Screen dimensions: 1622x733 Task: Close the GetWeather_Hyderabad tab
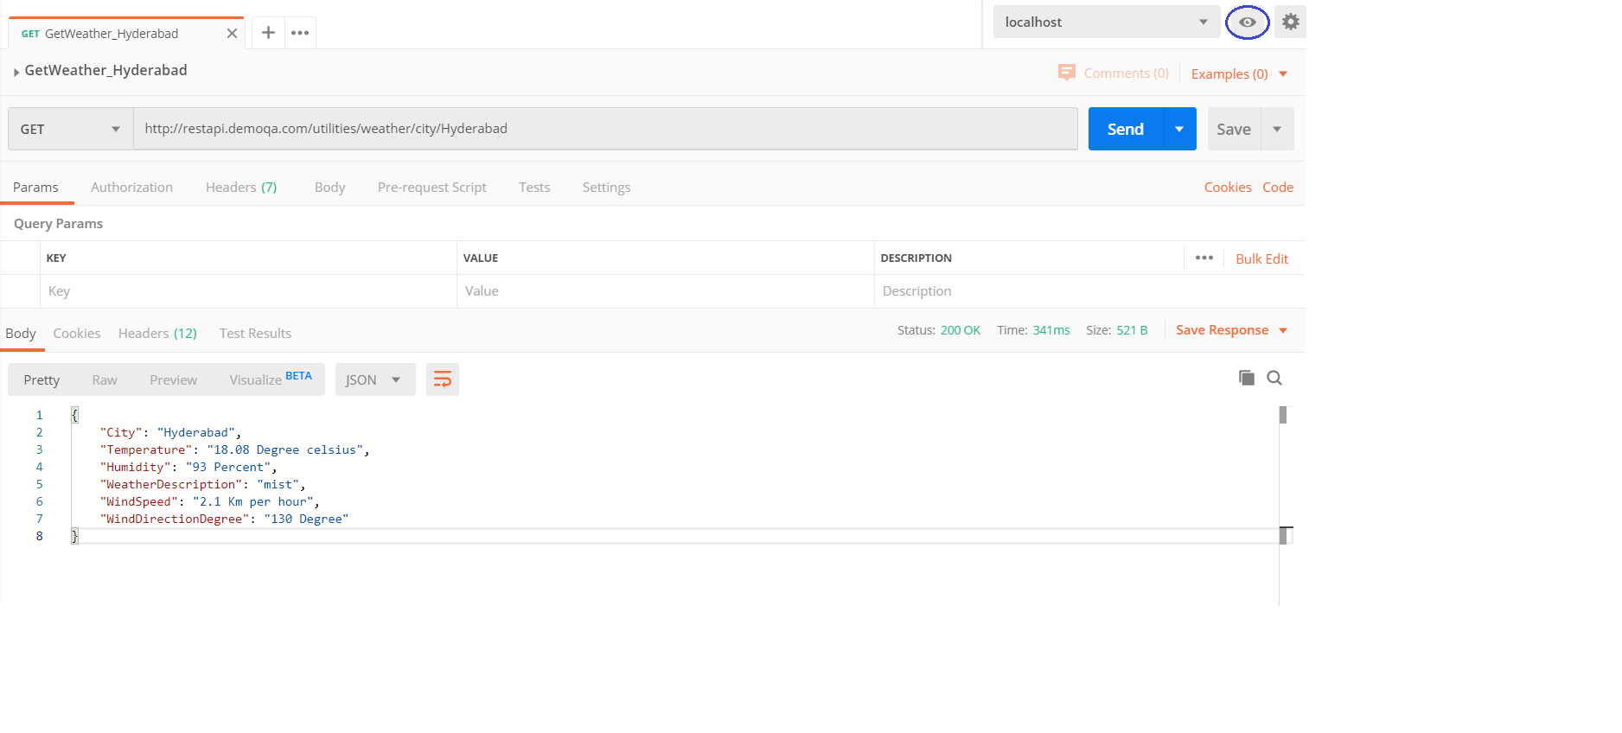[x=232, y=34]
